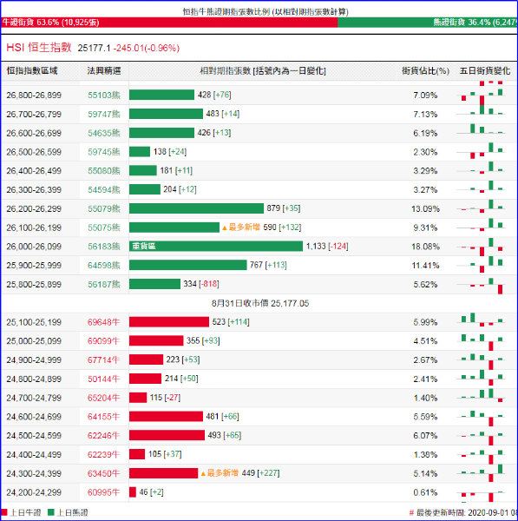
Task: Click the 最後更新時間 timestamp
Action: pyautogui.click(x=462, y=512)
